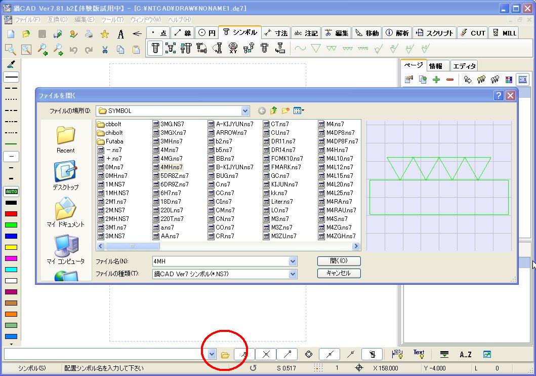Expand more colors arrow below palette
The height and width of the screenshot is (376, 536).
(x=11, y=344)
